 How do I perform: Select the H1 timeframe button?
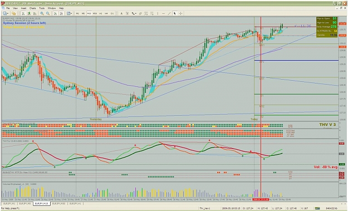[101, 13]
